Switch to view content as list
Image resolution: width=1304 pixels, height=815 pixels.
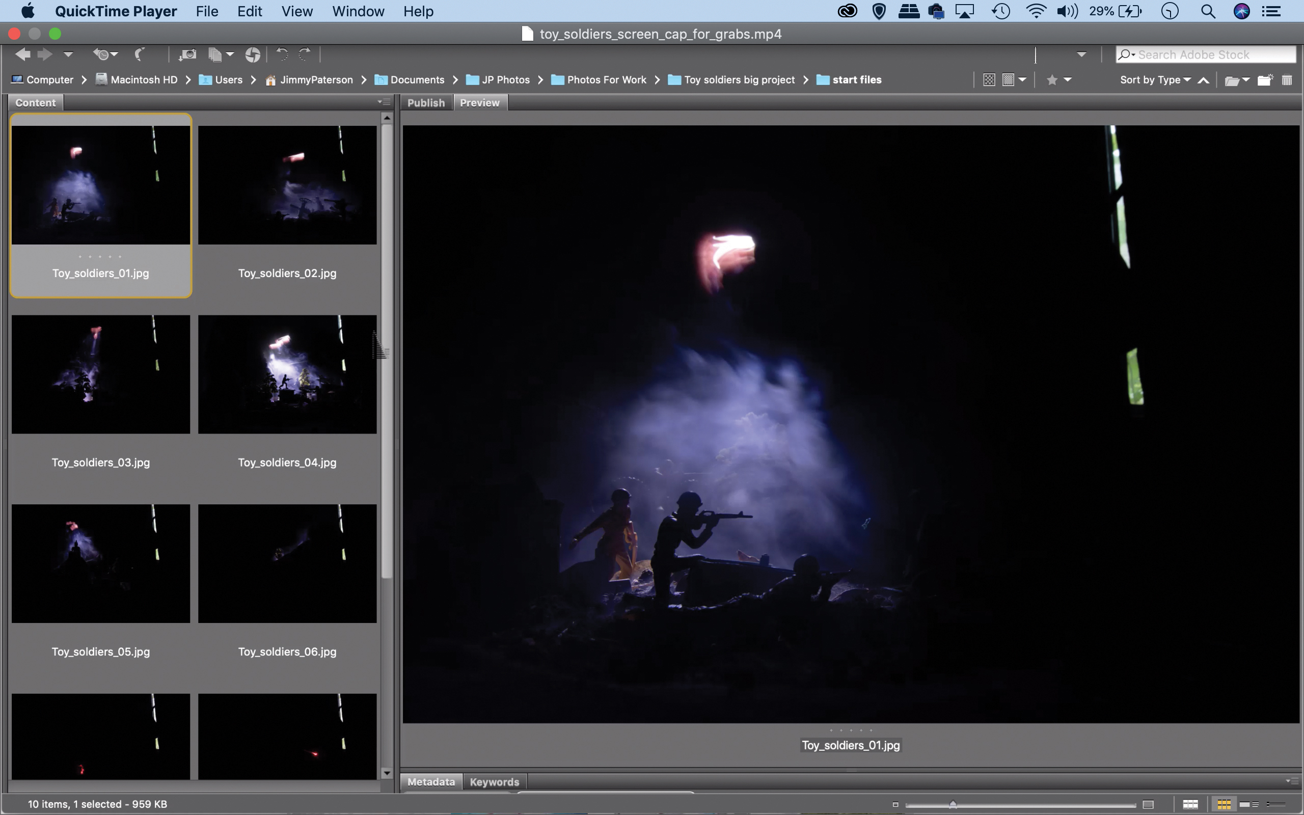(x=1276, y=804)
